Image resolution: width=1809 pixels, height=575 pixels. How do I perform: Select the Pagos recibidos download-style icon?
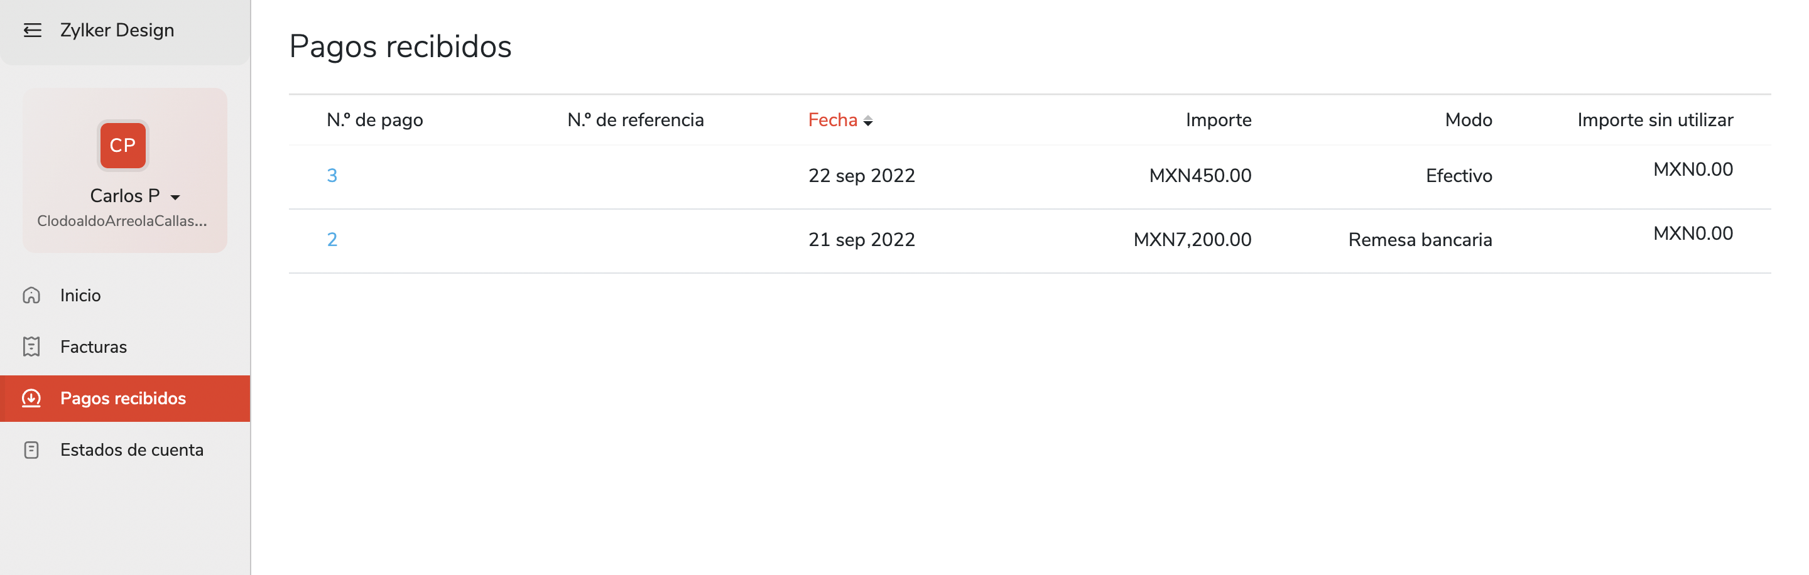point(32,398)
